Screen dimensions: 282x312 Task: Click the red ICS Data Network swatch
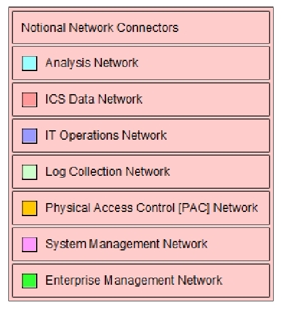point(30,99)
